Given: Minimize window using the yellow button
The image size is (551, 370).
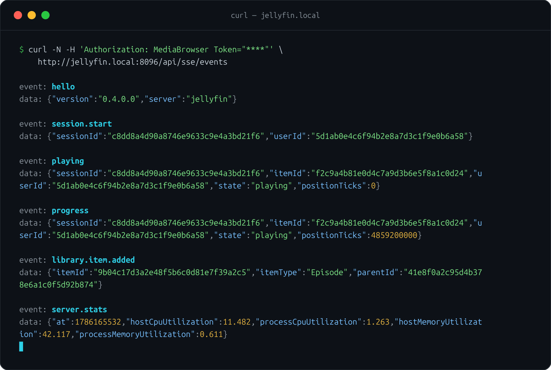Looking at the screenshot, I should tap(32, 15).
